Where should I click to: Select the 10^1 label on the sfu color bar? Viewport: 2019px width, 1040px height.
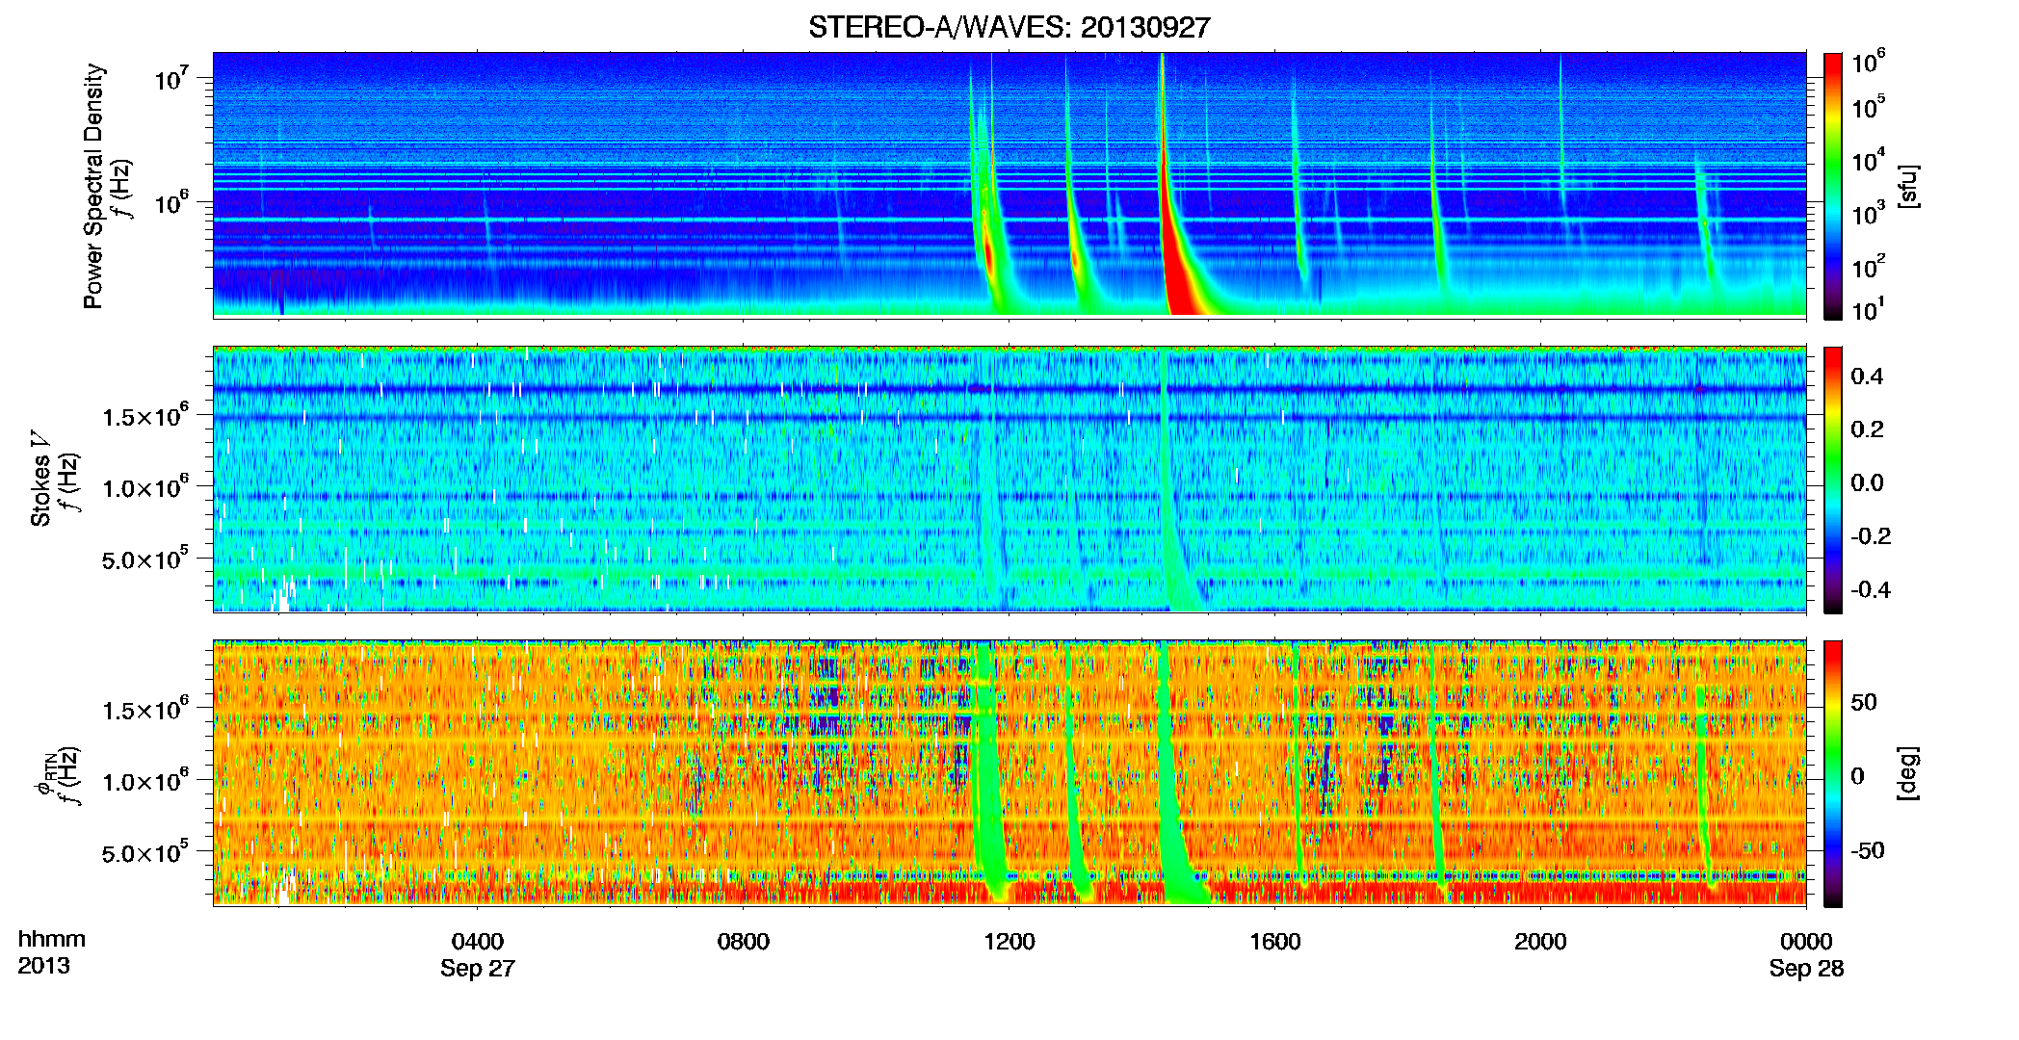[x=1869, y=310]
